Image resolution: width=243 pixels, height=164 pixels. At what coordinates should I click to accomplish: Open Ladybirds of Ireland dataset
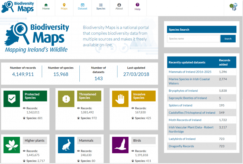(182, 139)
